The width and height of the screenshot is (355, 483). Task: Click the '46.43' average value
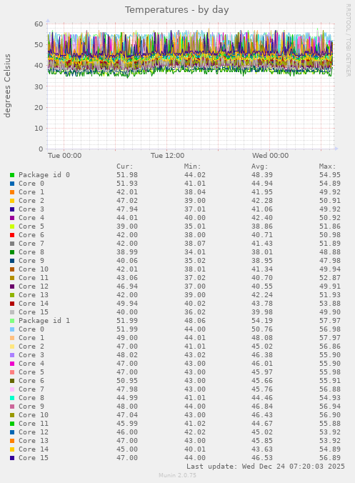coord(261,415)
